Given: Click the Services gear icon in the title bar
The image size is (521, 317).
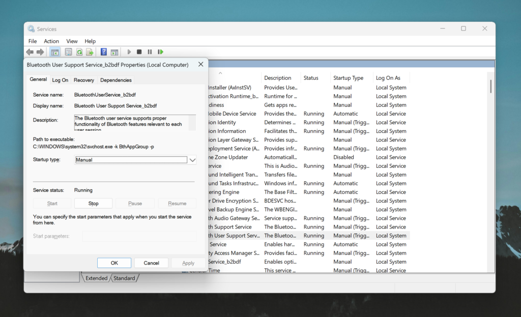Looking at the screenshot, I should pyautogui.click(x=31, y=29).
